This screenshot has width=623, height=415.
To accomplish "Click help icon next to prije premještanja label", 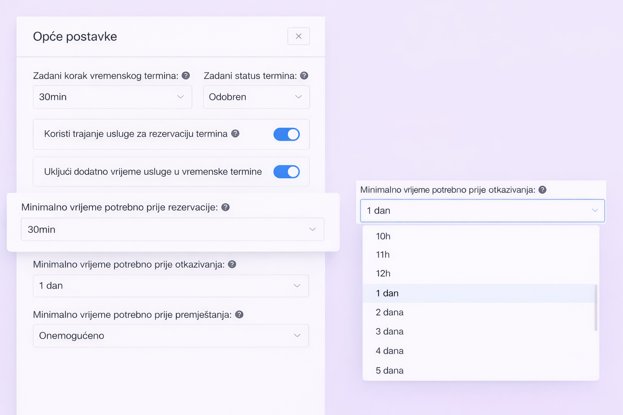I will click(x=239, y=314).
